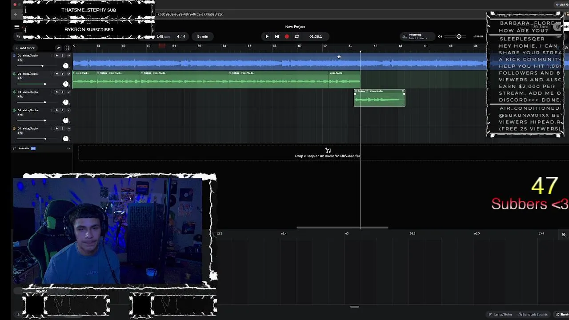
Task: Open track 02 more options dots
Action: [52, 74]
